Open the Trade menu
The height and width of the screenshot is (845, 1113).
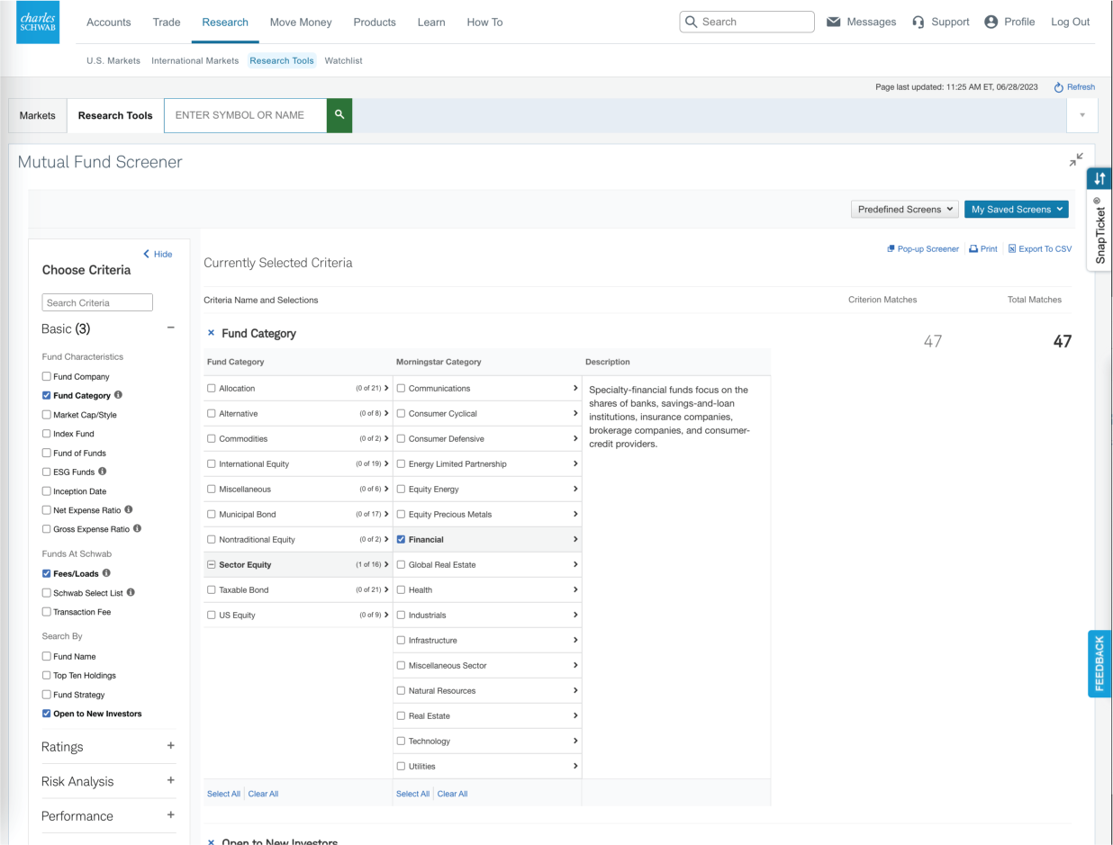167,22
